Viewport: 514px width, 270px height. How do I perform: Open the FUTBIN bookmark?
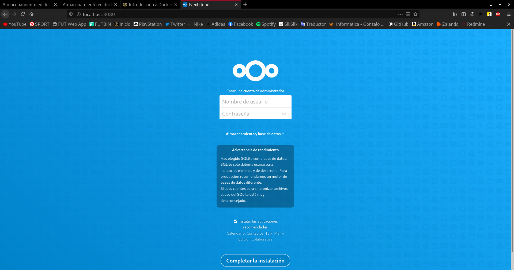[x=100, y=24]
